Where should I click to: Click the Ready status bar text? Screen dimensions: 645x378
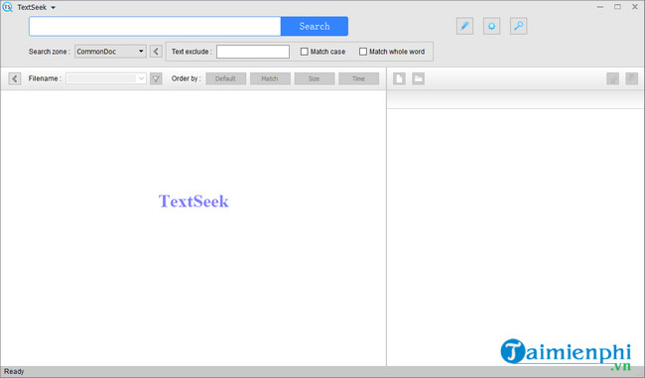[x=14, y=371]
